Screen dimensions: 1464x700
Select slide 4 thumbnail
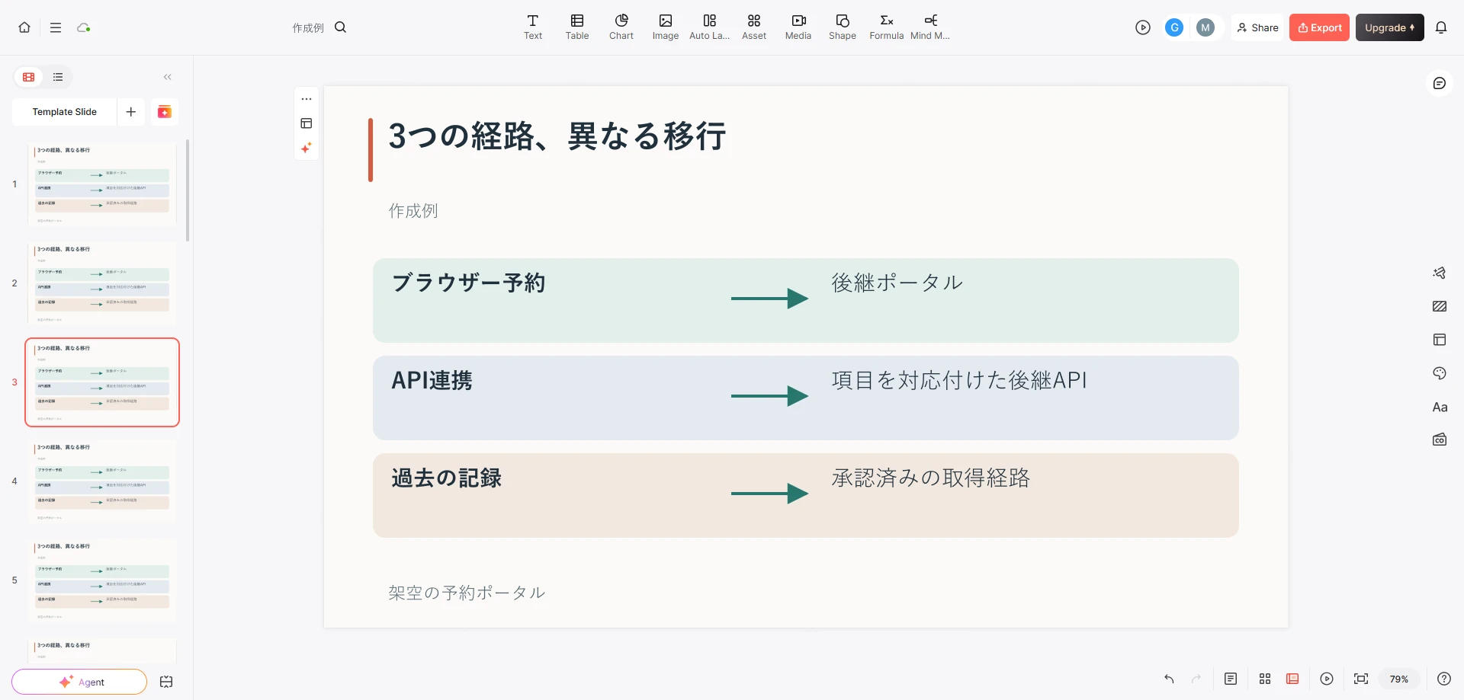coord(102,481)
